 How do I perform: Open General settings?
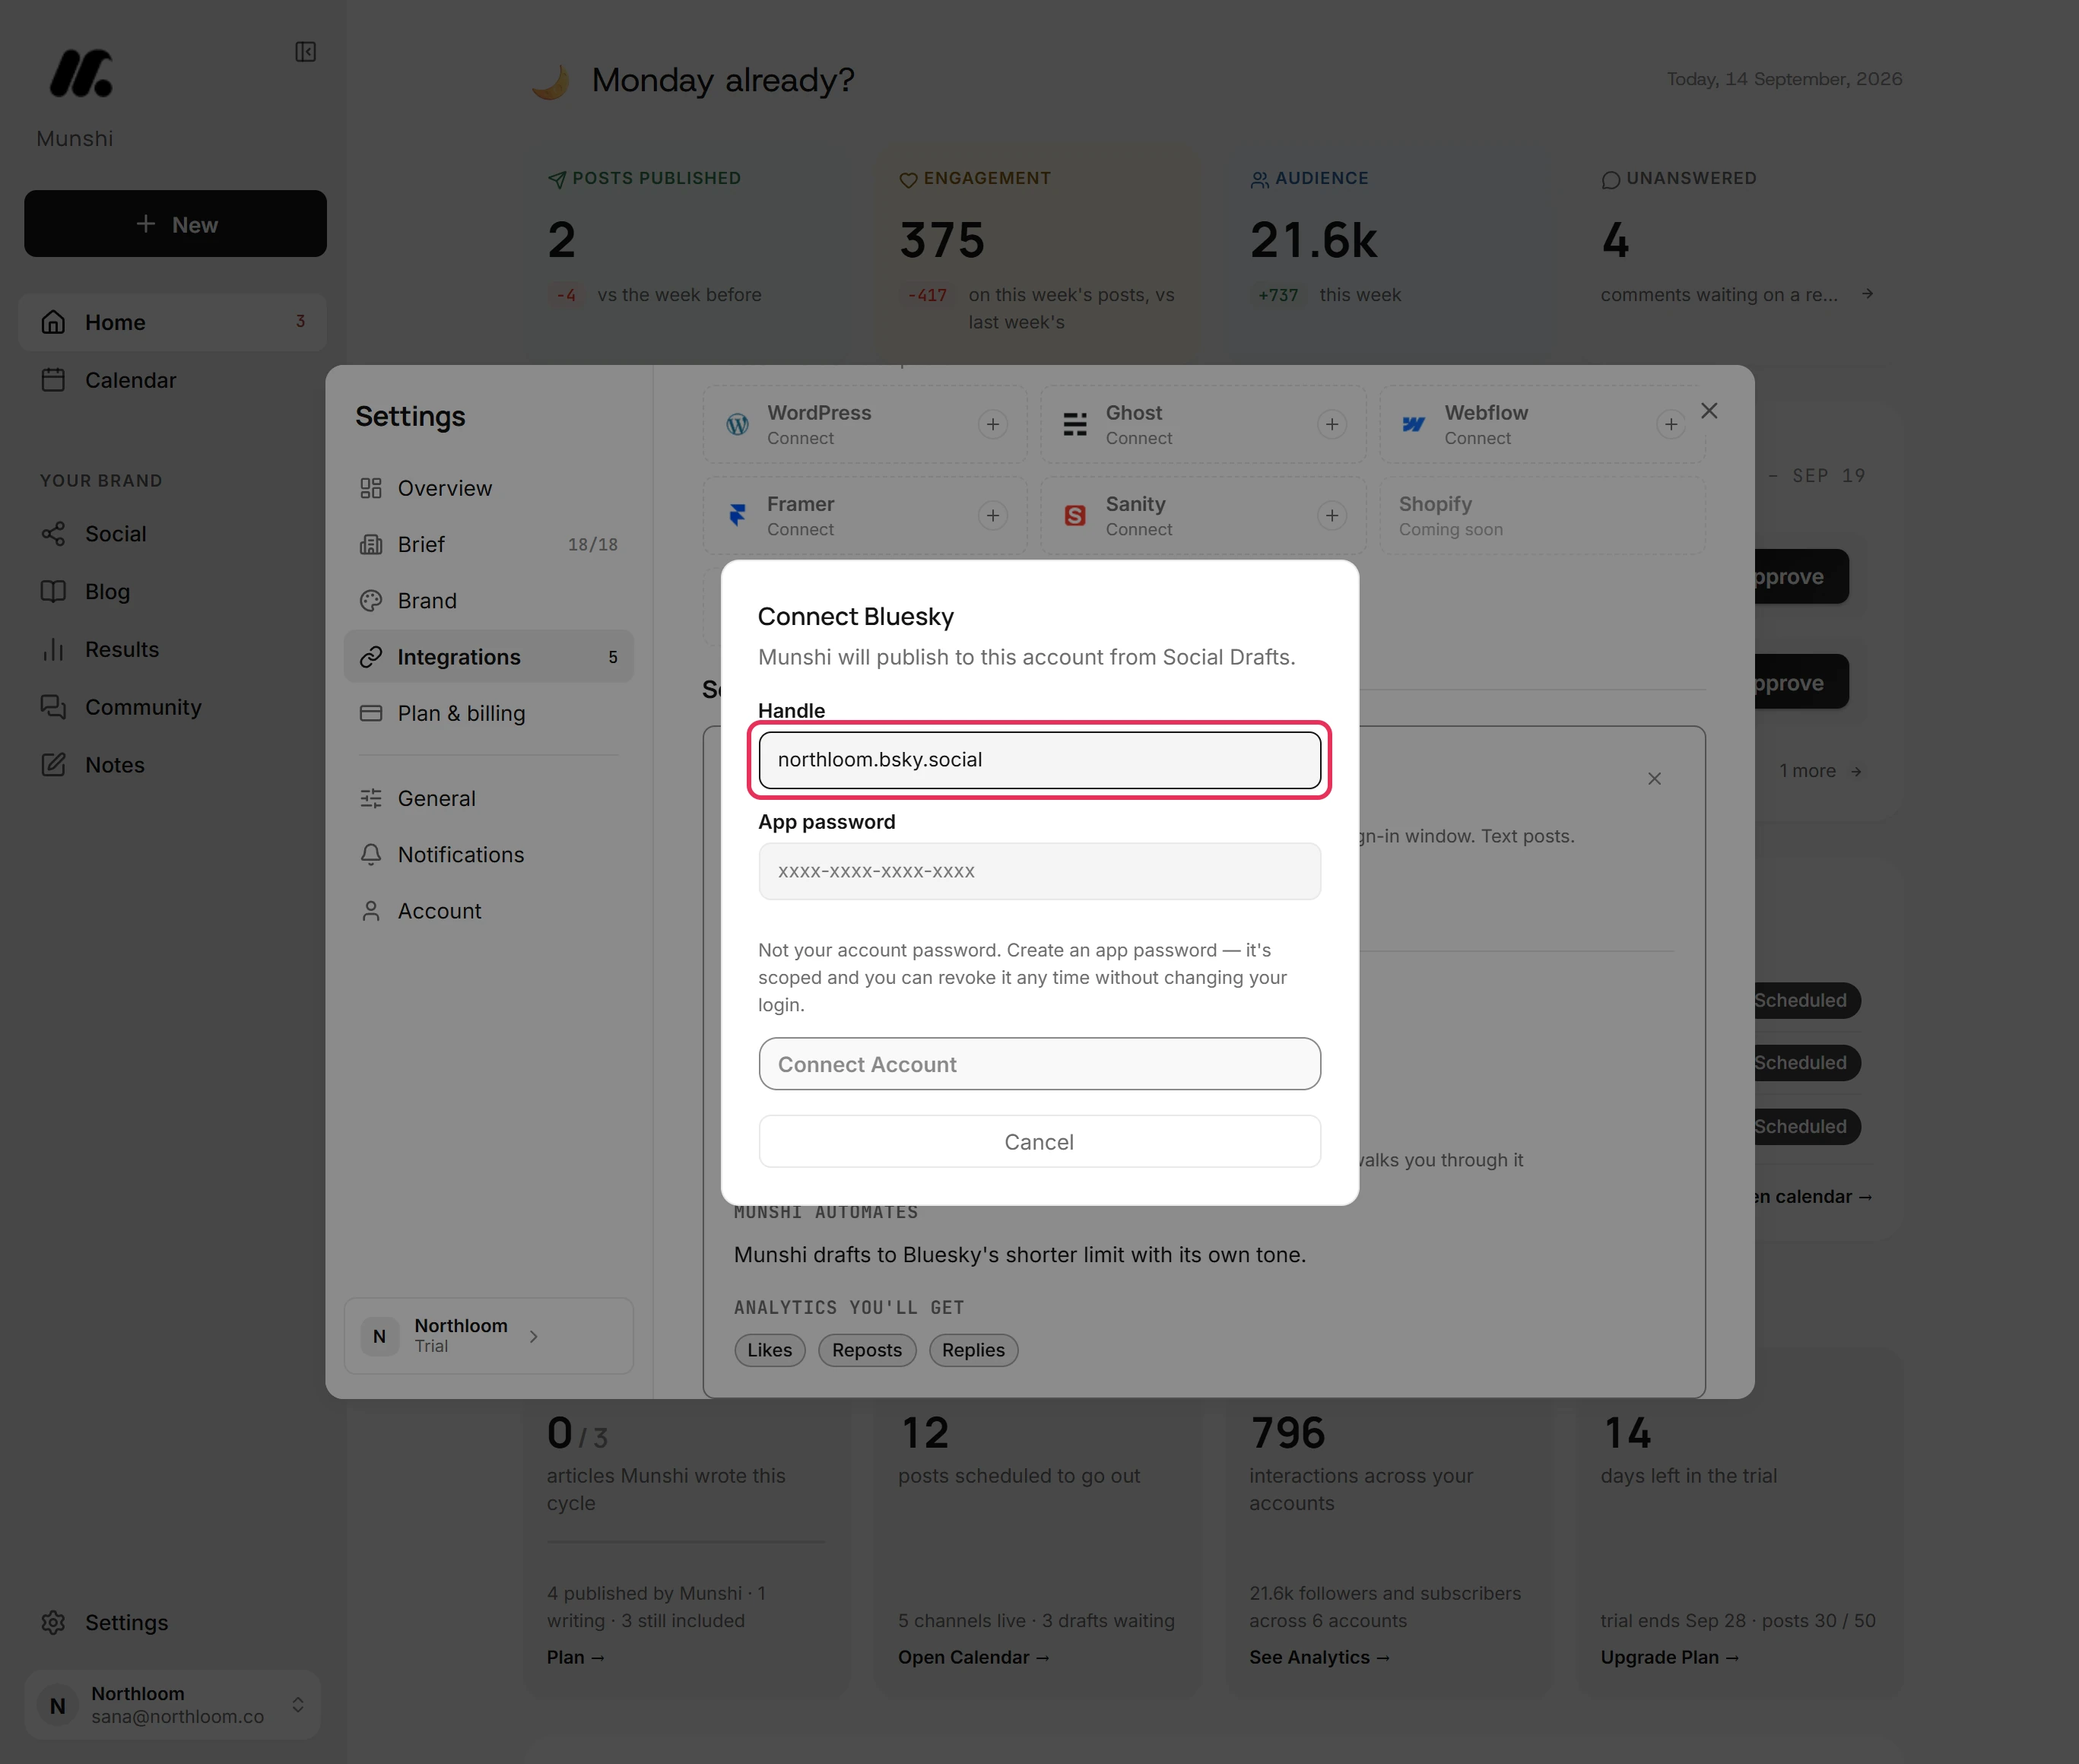click(489, 798)
